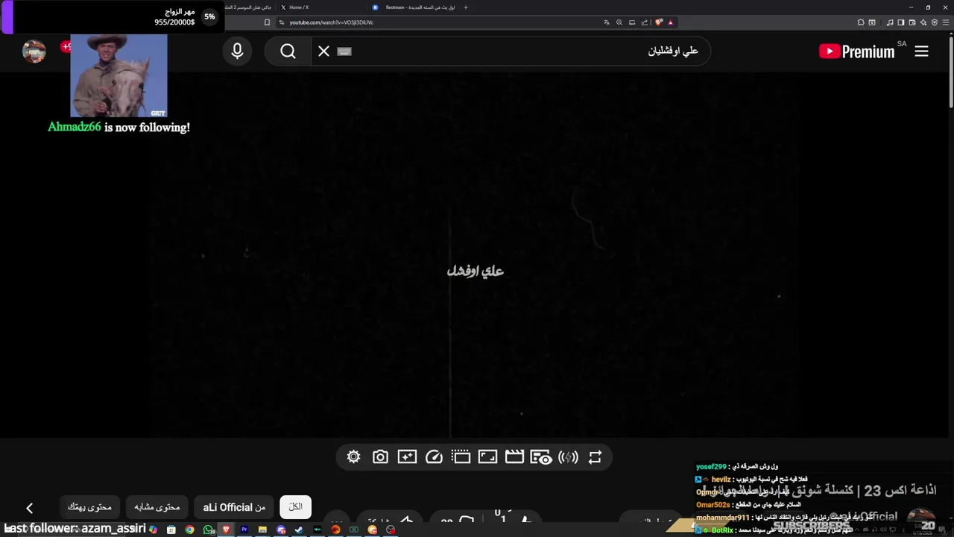The image size is (954, 537).
Task: Select the محتوى يهمّك filter chip
Action: 89,507
